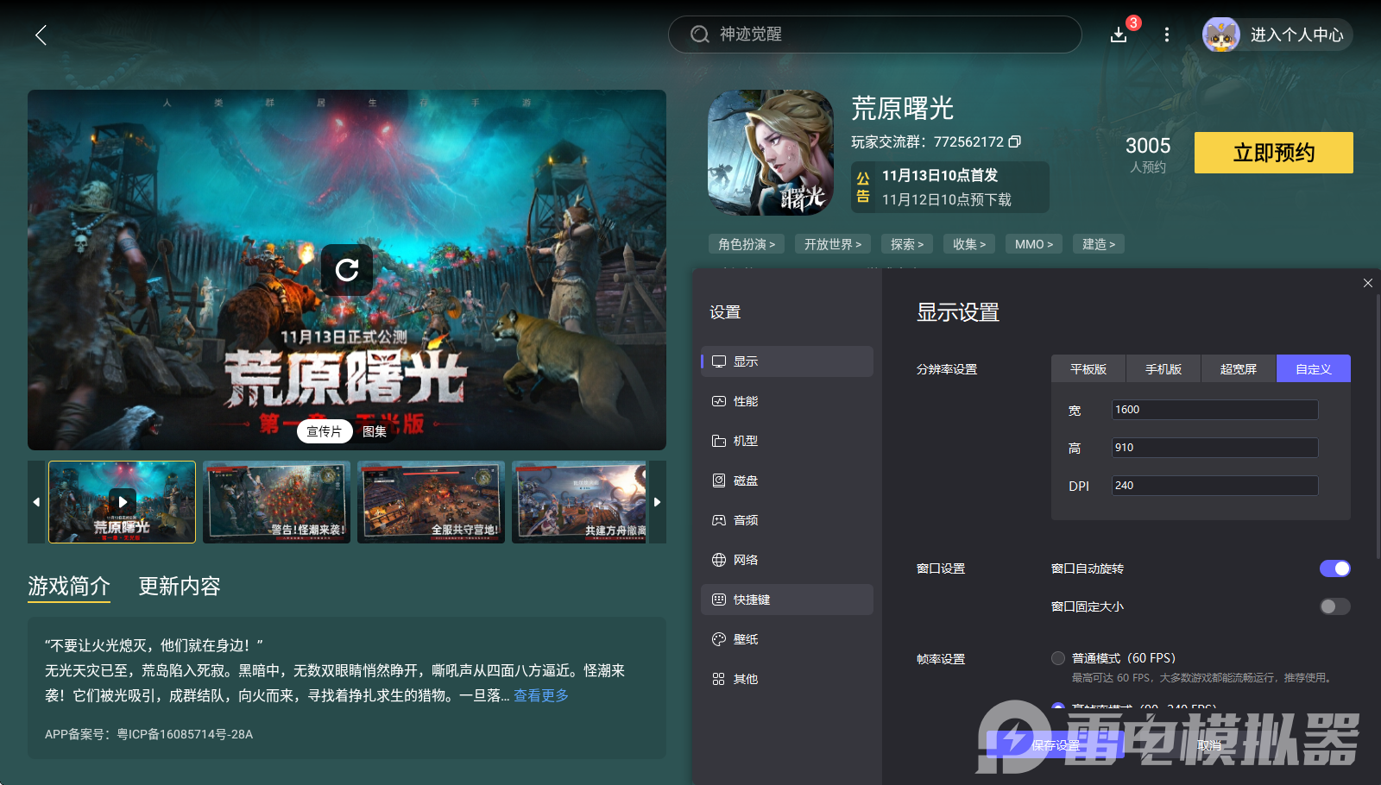
Task: Switch to the 宣传片 media tab
Action: (x=325, y=431)
